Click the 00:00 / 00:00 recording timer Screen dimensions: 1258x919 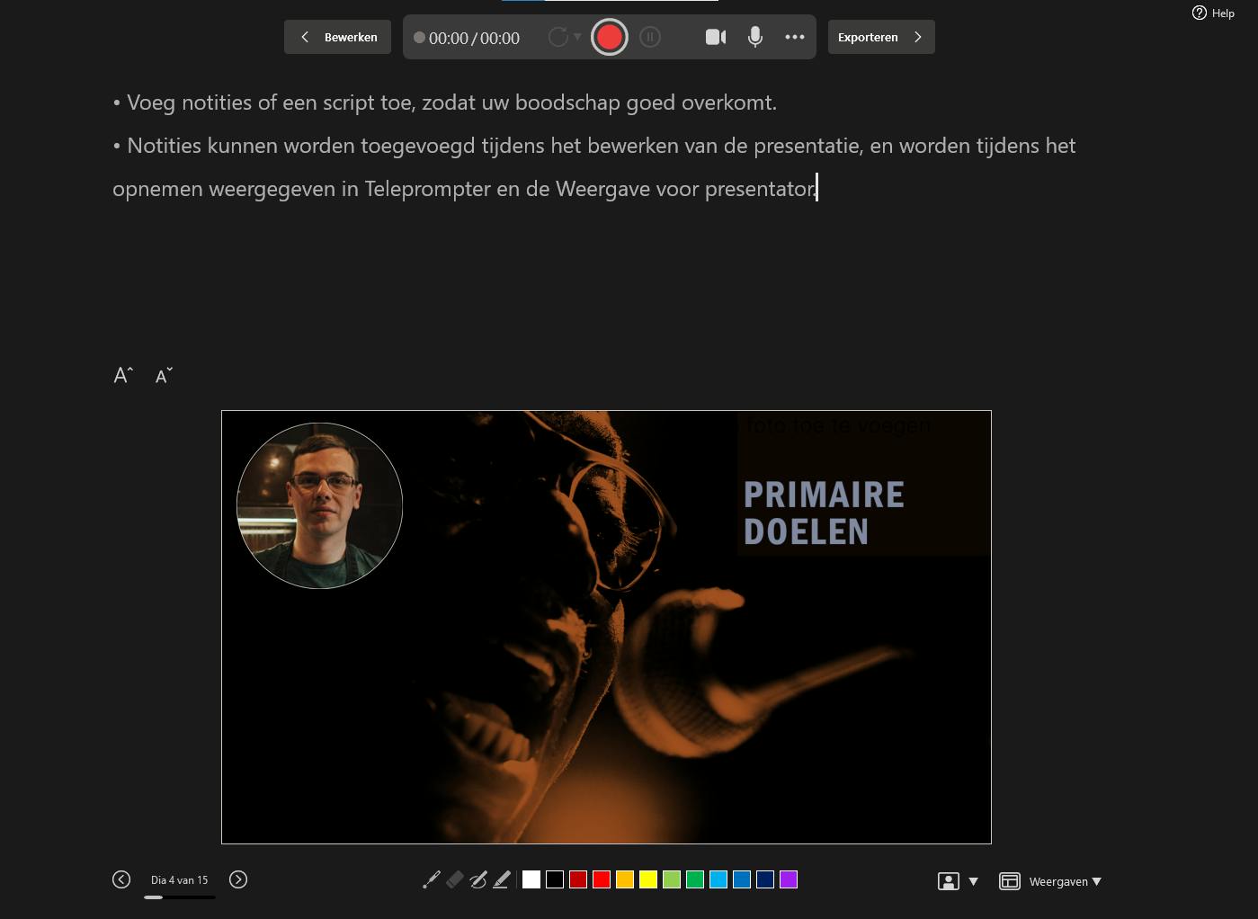point(474,38)
